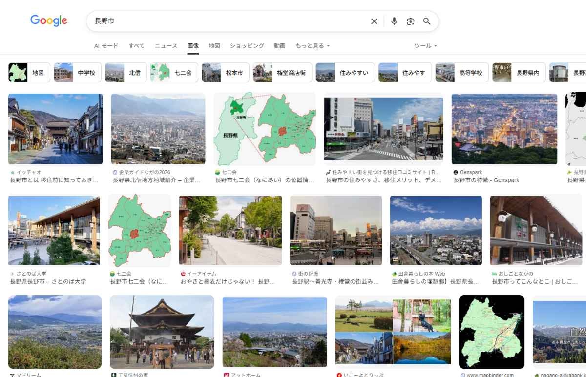Open the Zenkoji temple building thumbnail
This screenshot has height=377, width=586.
click(x=162, y=332)
